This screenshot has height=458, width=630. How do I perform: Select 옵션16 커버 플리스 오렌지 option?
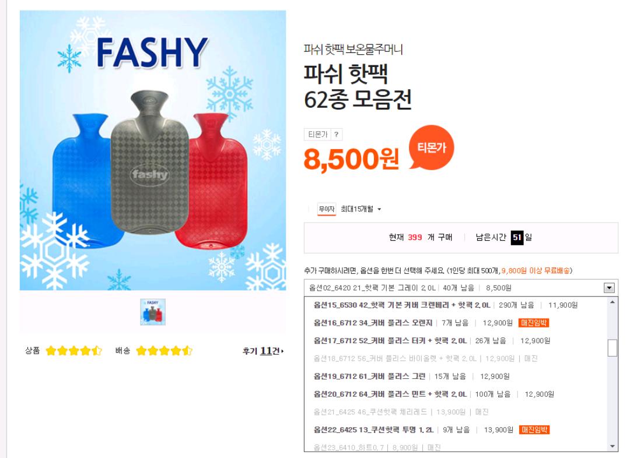pos(431,323)
